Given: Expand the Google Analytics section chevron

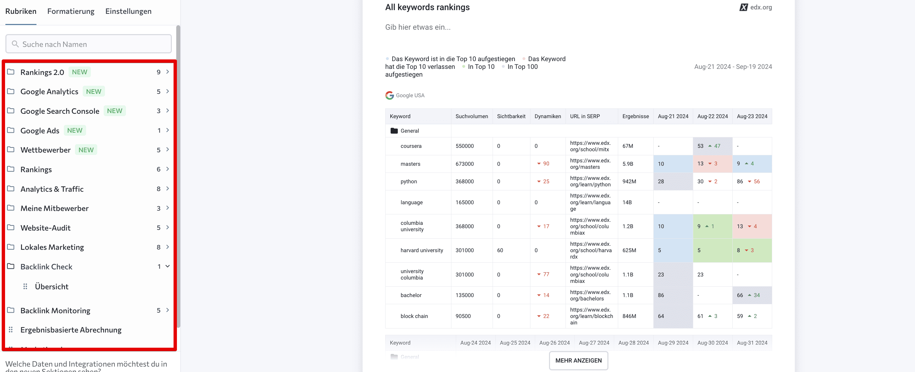Looking at the screenshot, I should 168,91.
